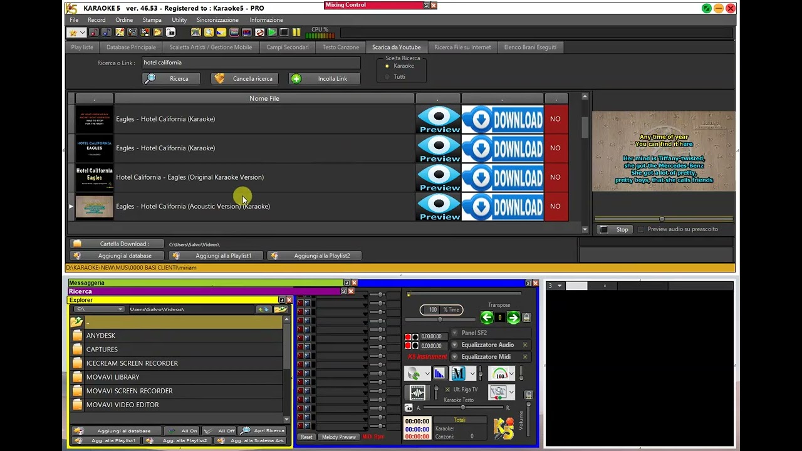Click the magnifying glass Ricerca search button
Viewport: 802px width, 451px height.
click(x=171, y=78)
